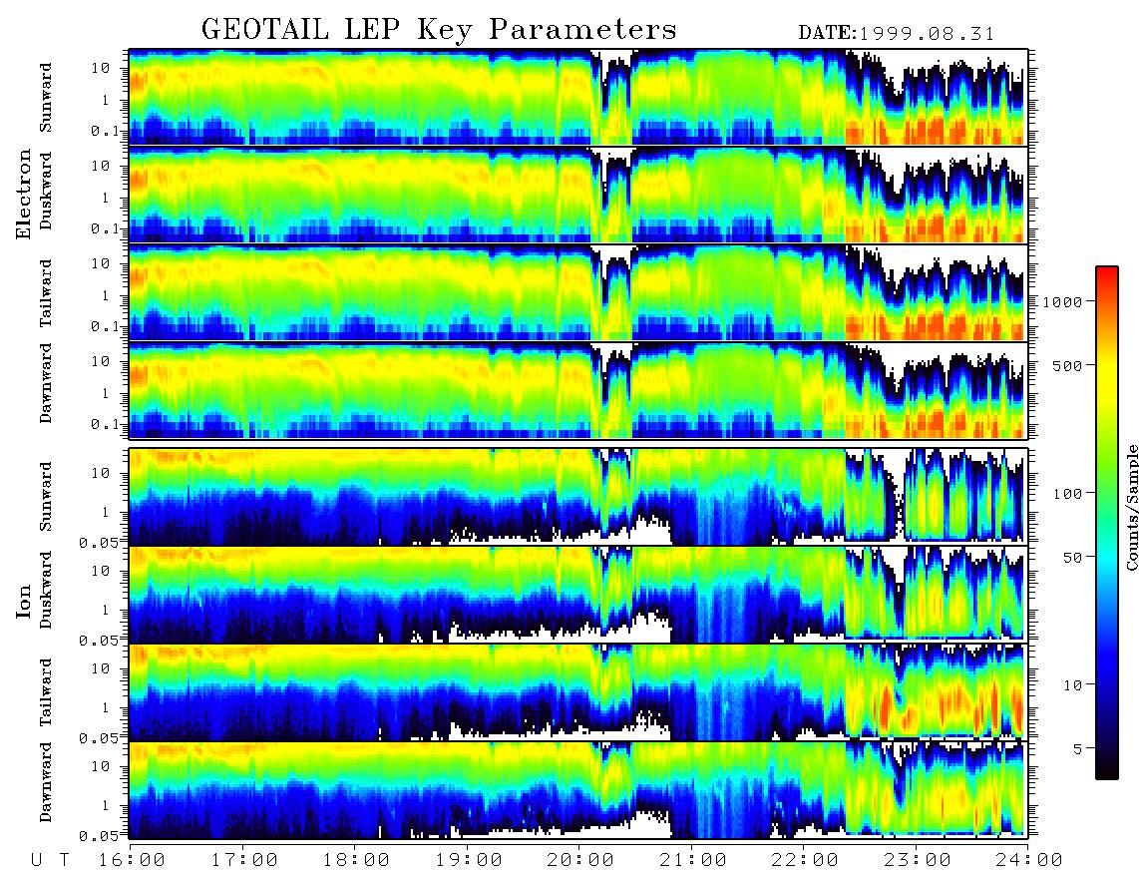Click the 16:00 time tick label
1139x878 pixels.
pos(130,860)
